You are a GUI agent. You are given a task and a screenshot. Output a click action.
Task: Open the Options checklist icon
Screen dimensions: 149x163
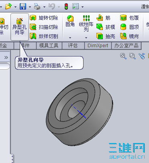pyautogui.click(x=76, y=6)
